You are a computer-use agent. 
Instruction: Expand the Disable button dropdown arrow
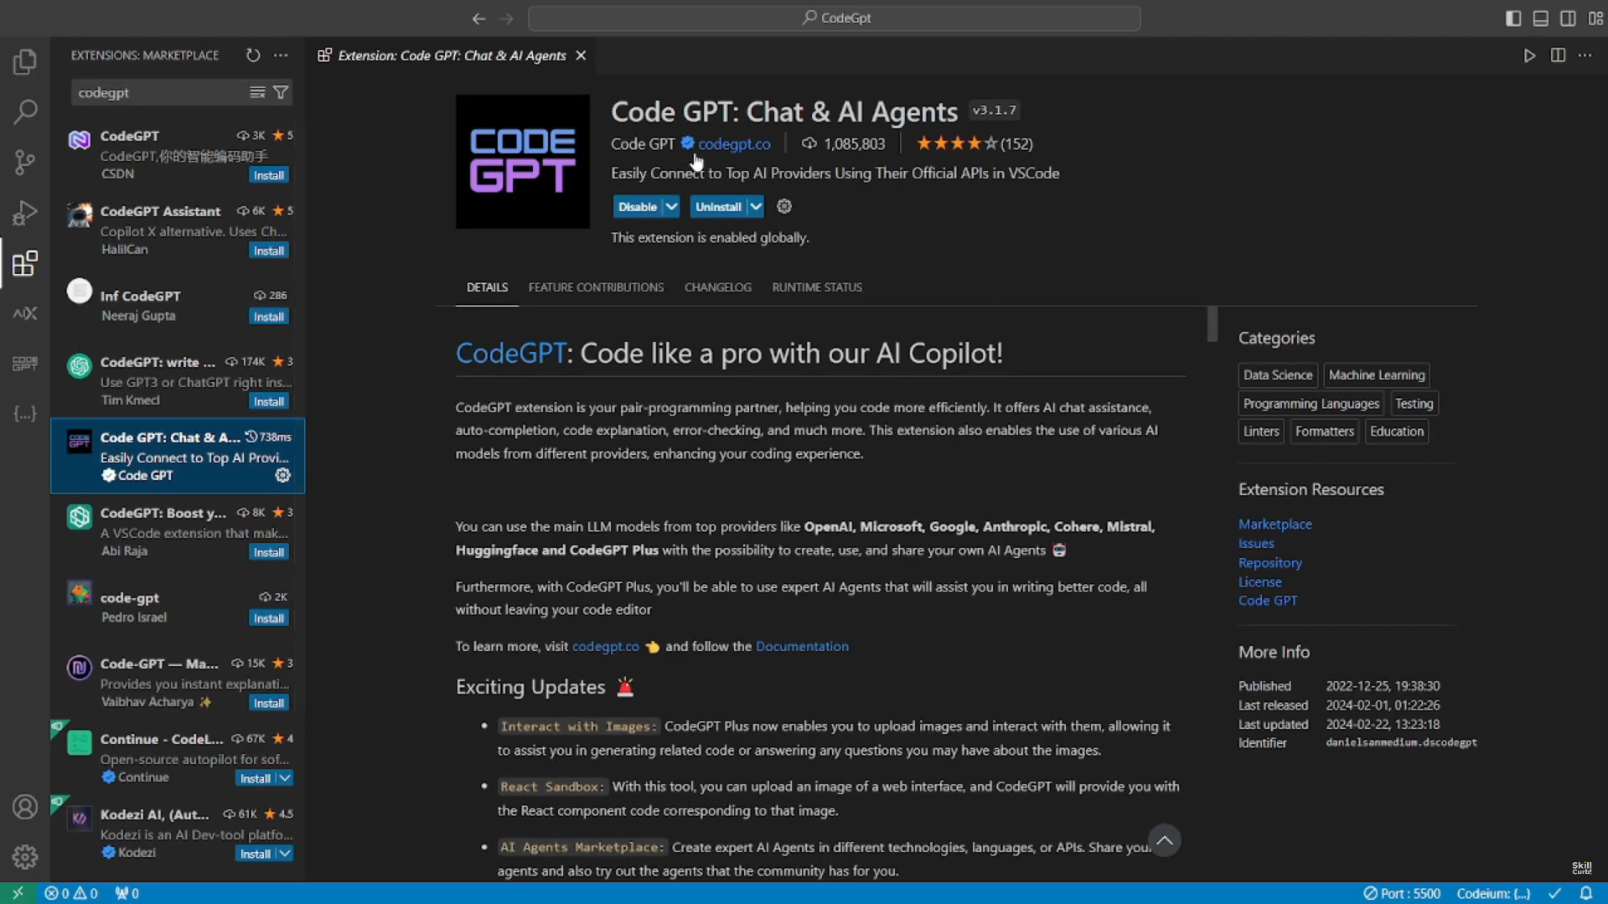tap(671, 206)
